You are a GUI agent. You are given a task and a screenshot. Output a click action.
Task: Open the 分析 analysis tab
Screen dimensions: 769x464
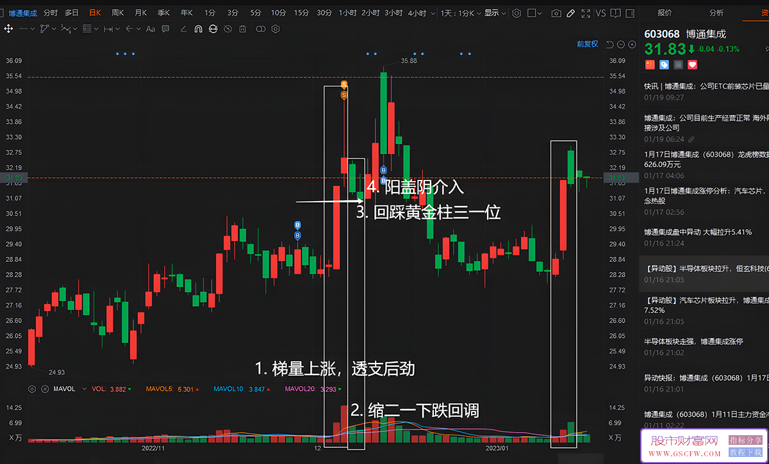pos(716,13)
